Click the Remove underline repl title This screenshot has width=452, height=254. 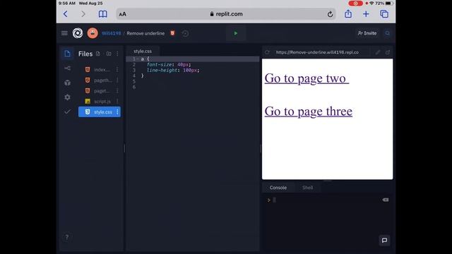145,33
